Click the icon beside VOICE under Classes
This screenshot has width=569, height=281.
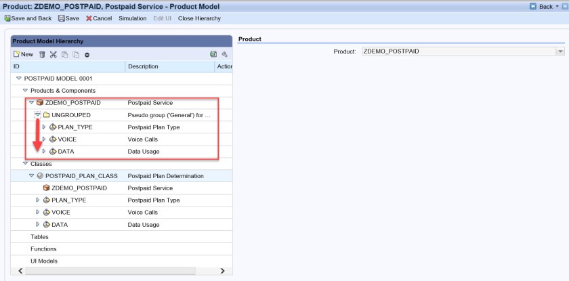47,212
